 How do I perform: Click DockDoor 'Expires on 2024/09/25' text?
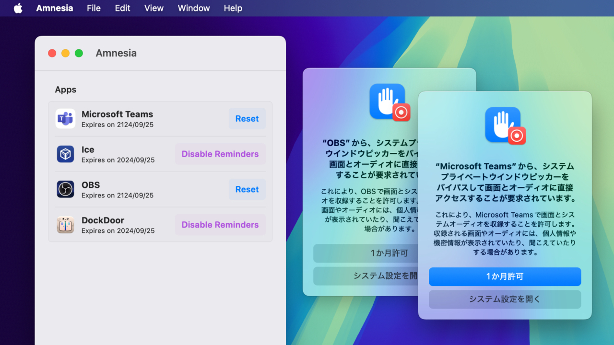(x=118, y=231)
